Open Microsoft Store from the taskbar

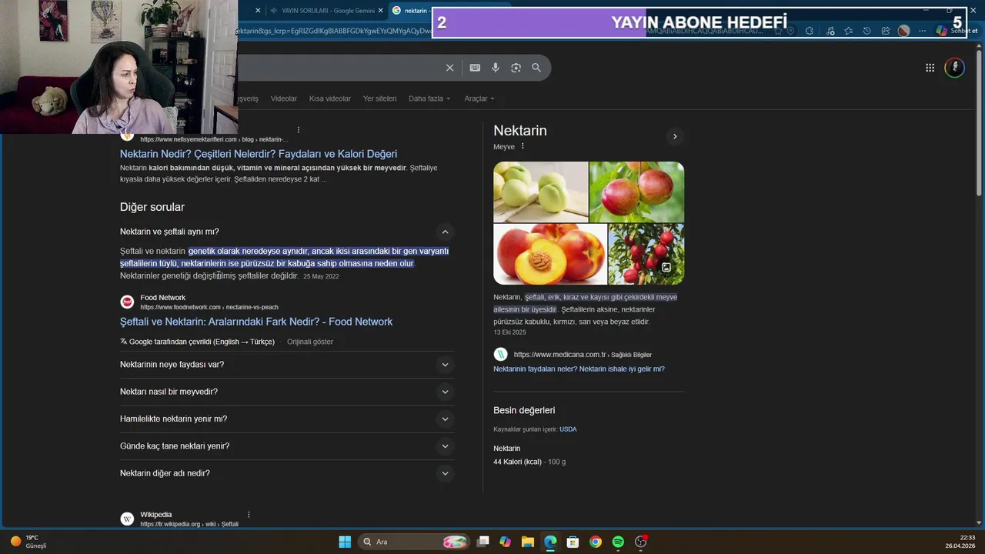tap(573, 542)
